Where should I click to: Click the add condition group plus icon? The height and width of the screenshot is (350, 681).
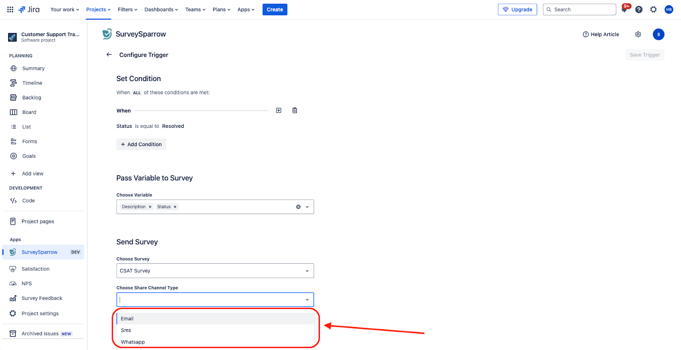coord(279,110)
